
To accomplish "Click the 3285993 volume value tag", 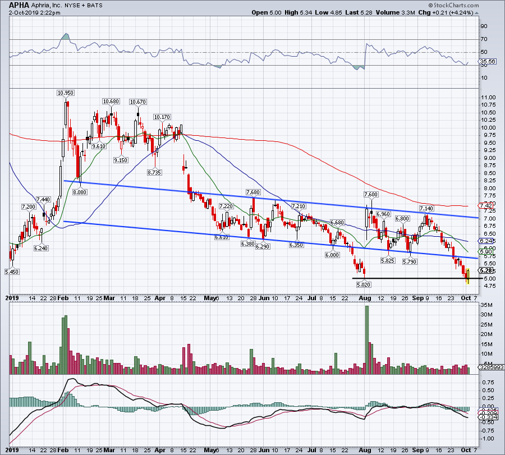I will [x=491, y=367].
